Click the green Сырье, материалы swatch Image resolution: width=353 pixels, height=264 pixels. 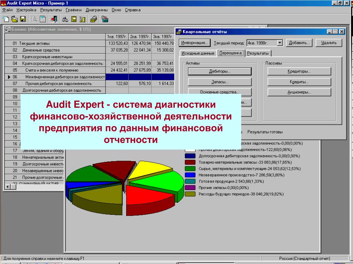pyautogui.click(x=190, y=168)
